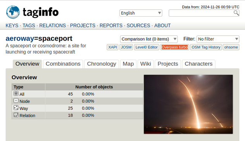Click the aeroway key link in heading
Image resolution: width=245 pixels, height=141 pixels.
(x=20, y=39)
